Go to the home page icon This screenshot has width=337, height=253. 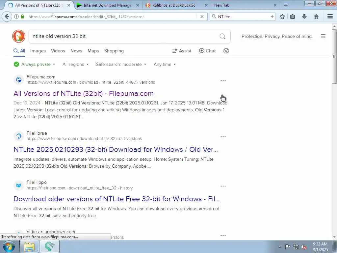tap(316, 16)
